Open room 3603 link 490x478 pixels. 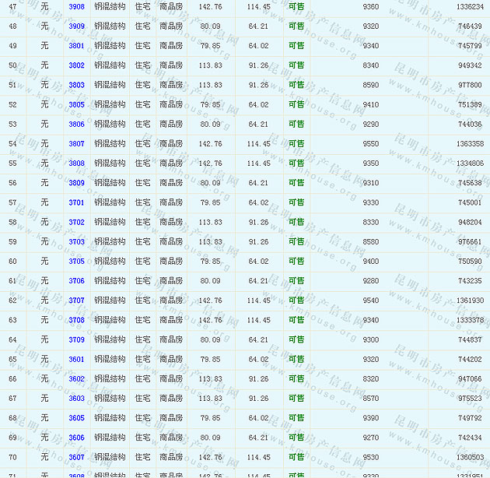pyautogui.click(x=76, y=398)
